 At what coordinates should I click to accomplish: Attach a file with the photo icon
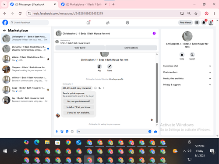(62, 132)
